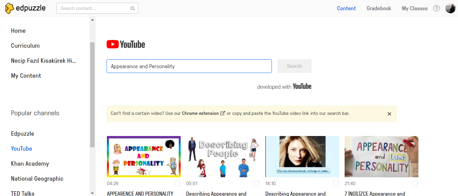
Task: Click the sidebar scroll up arrow
Action: pos(92,19)
